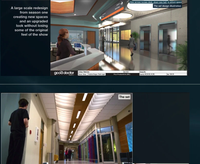Click the woman in checkered dress walking
200x164 pixels.
(132, 44)
